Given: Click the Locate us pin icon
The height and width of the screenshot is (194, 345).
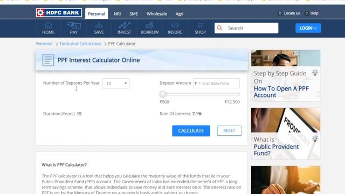Looking at the screenshot, I should pyautogui.click(x=280, y=13).
